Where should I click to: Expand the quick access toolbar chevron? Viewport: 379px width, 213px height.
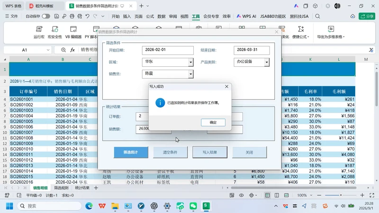pos(103,16)
